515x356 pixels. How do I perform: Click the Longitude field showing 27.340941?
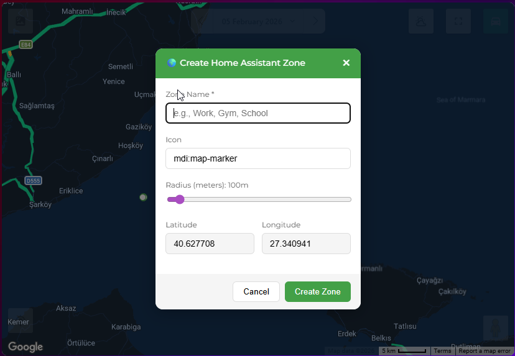tap(306, 244)
